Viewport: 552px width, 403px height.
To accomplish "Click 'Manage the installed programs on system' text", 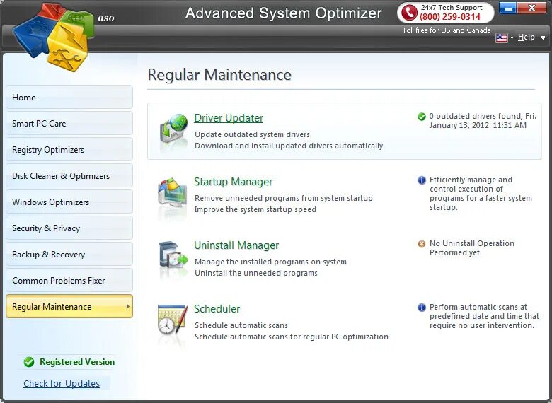I will coord(271,262).
